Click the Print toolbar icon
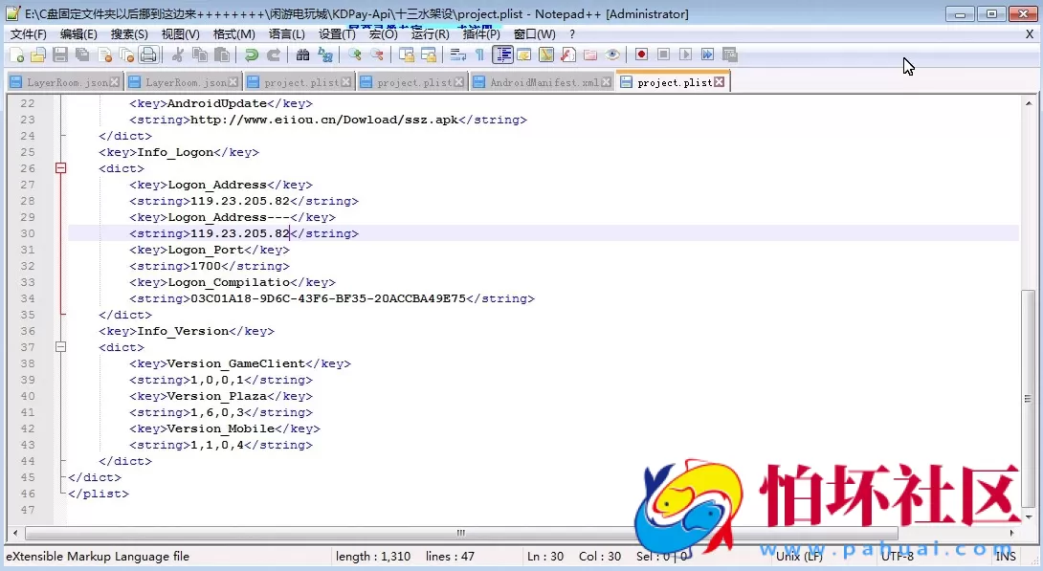Viewport: 1043px width, 571px height. tap(148, 55)
